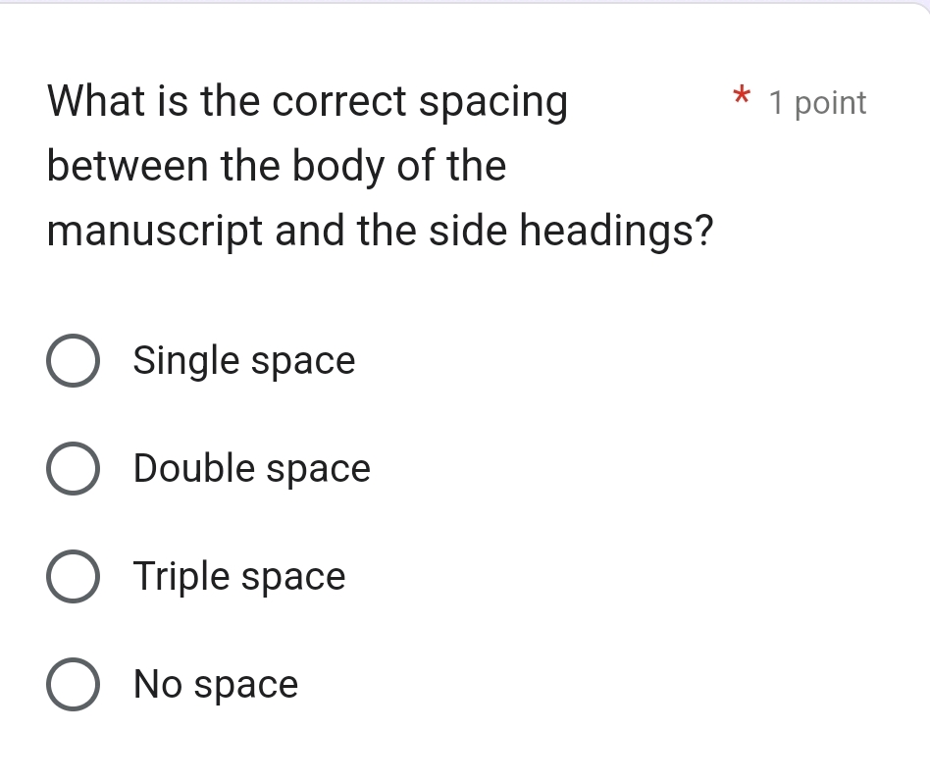Click the circle next to No space
Image resolution: width=930 pixels, height=784 pixels.
pos(74,684)
